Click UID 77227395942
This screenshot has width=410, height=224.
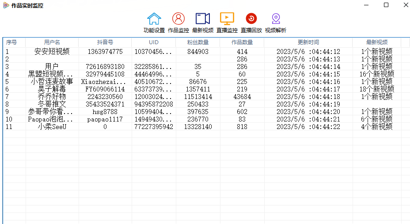(x=153, y=127)
